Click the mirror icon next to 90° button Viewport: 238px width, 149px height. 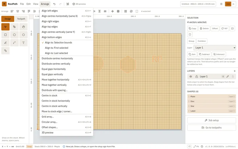[232, 28]
